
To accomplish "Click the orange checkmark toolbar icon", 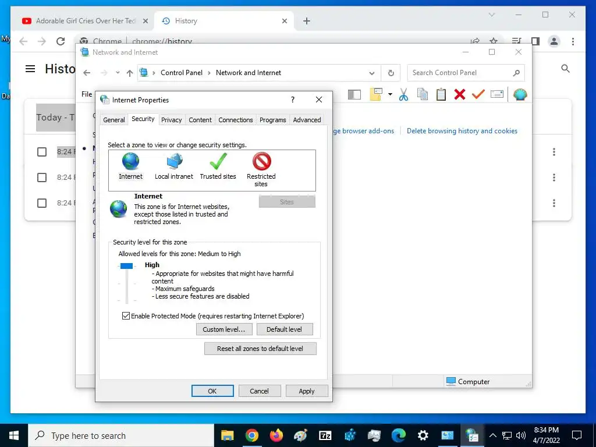I will click(478, 94).
